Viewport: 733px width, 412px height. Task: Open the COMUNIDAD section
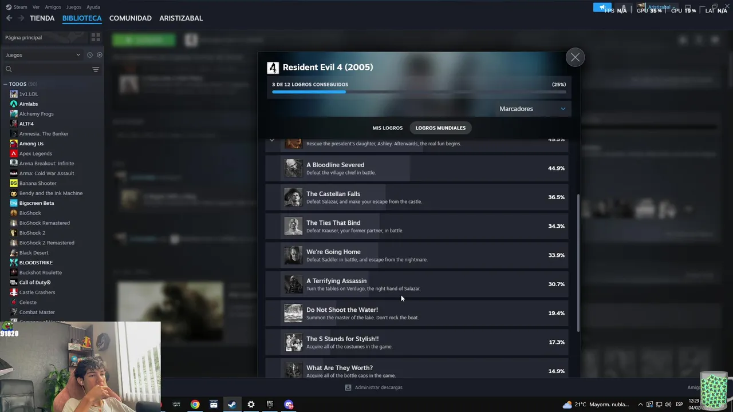tap(131, 18)
